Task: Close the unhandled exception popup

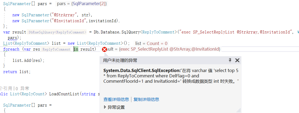Action: tap(237, 60)
